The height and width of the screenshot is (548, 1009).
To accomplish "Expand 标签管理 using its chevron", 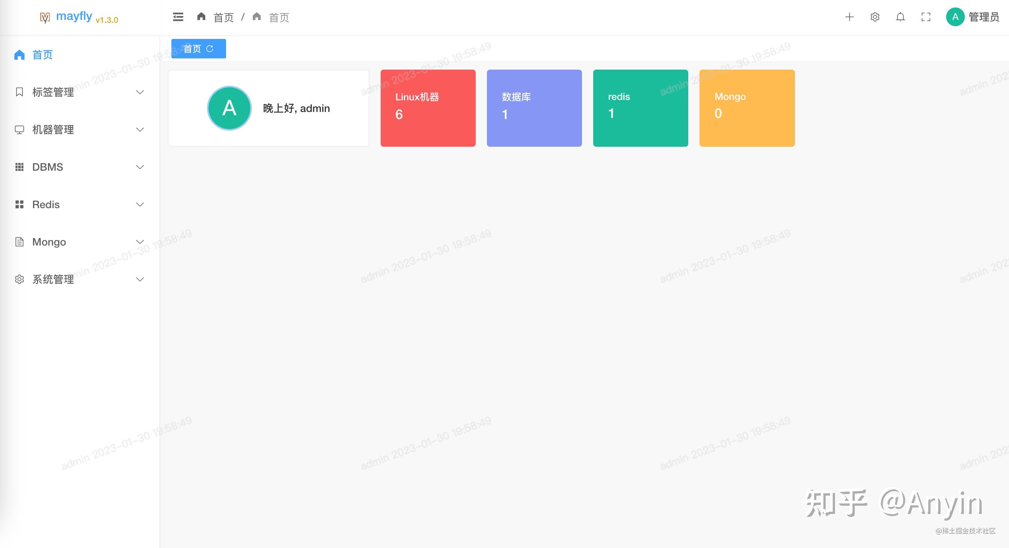I will 140,92.
